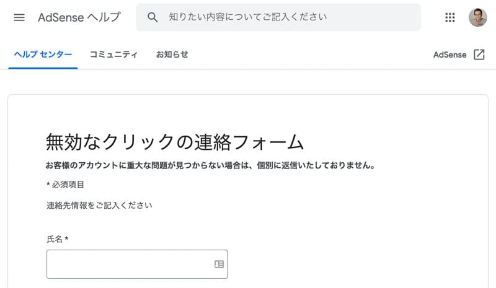Switch to the コミュニティ tab
The image size is (496, 288).
tap(113, 55)
